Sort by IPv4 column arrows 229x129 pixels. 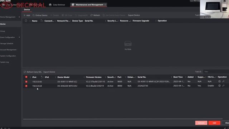tap(42, 77)
